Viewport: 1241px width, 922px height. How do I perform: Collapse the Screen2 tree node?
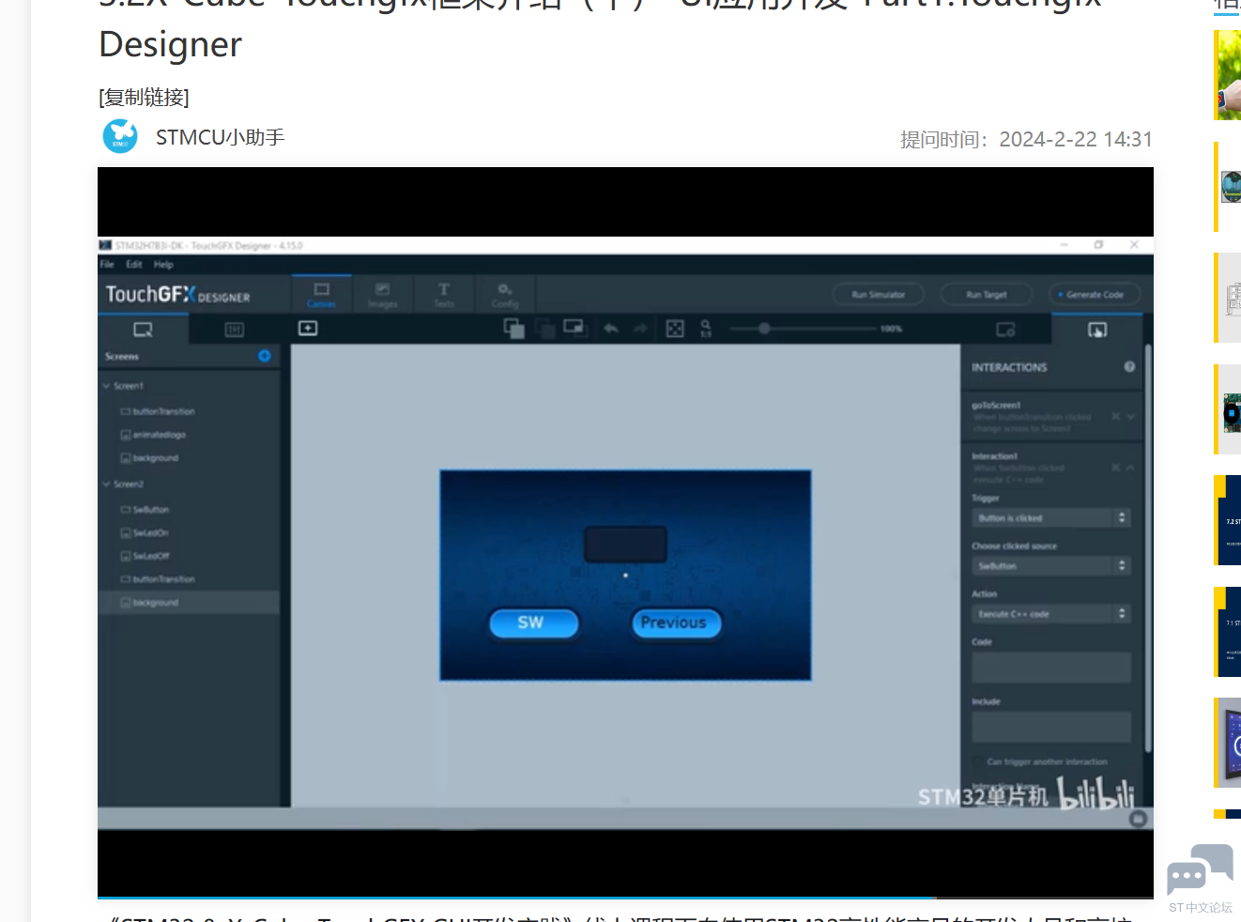click(106, 484)
